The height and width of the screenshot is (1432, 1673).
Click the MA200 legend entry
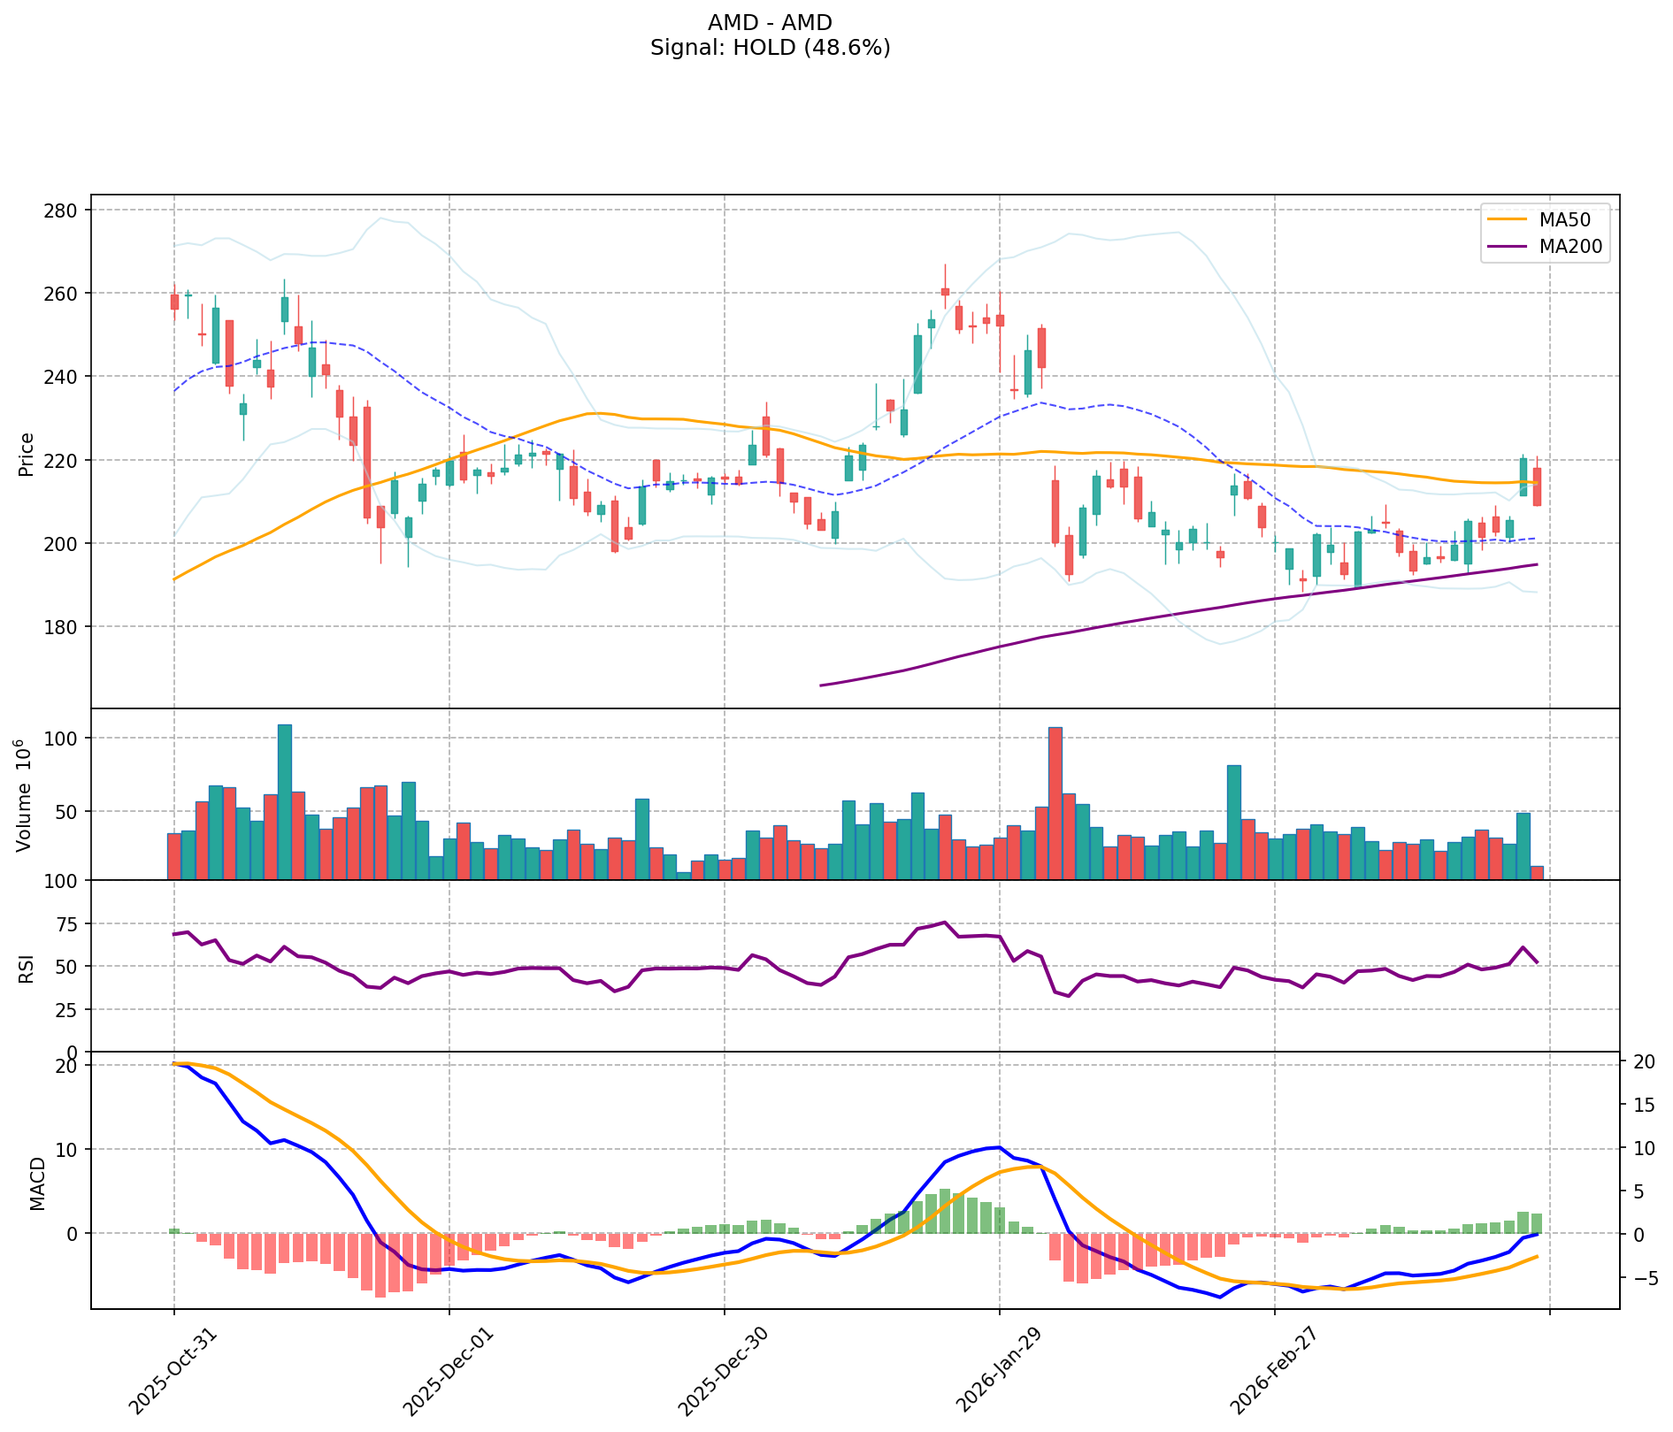pos(1544,247)
